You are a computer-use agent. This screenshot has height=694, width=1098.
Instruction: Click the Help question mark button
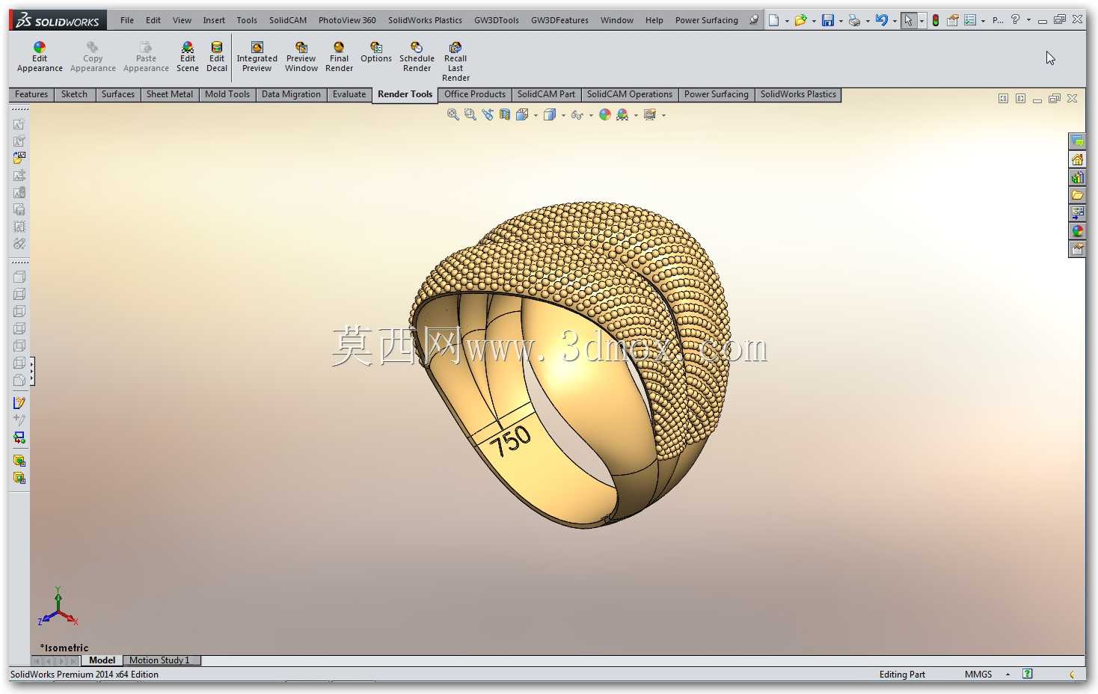1015,20
